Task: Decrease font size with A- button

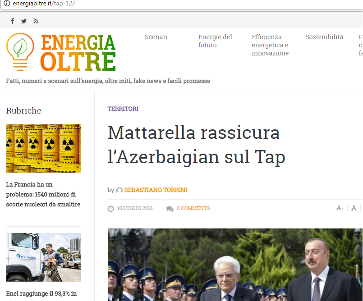Action: [x=340, y=208]
